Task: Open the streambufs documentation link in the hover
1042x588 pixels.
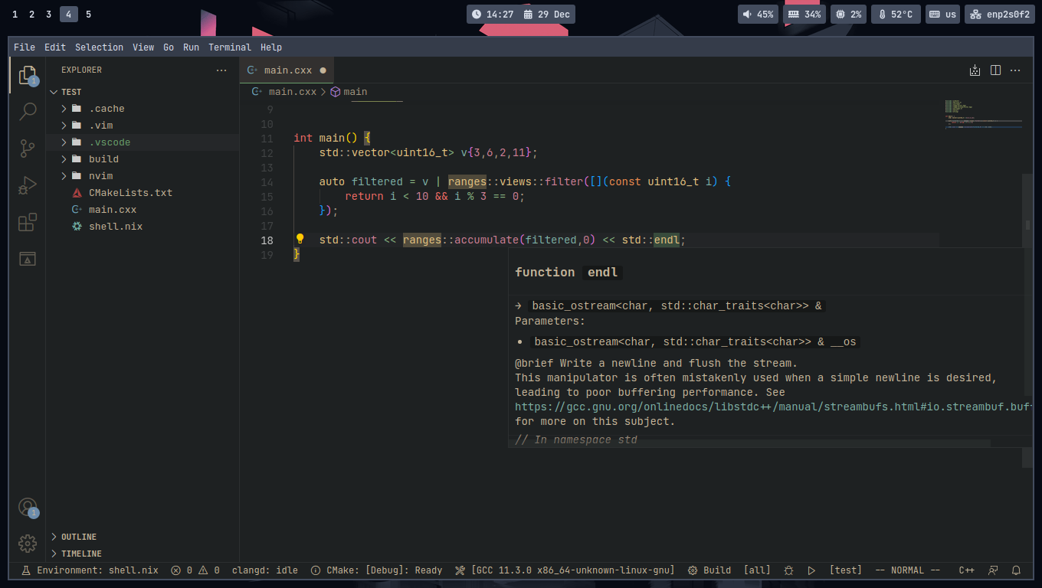Action: [766, 406]
